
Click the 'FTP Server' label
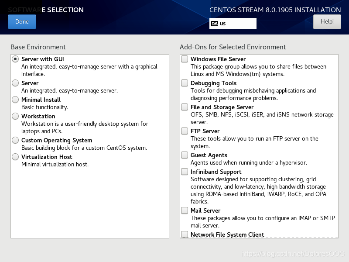(205, 131)
